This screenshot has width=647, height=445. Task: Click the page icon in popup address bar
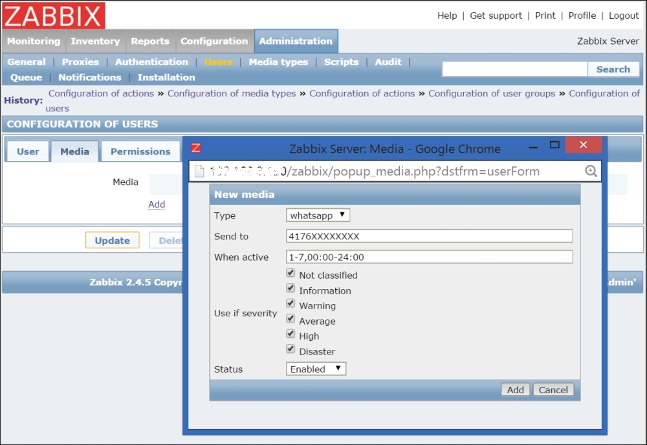(x=199, y=171)
